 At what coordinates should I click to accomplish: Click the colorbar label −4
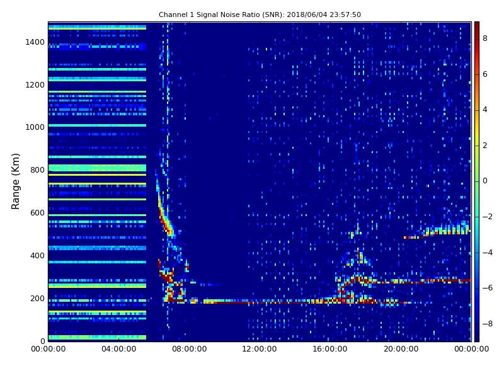pyautogui.click(x=488, y=253)
